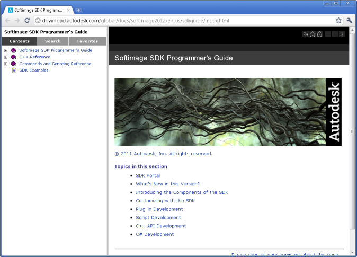The image size is (357, 257).
Task: Expand the C++ Reference tree node
Action: (6, 57)
